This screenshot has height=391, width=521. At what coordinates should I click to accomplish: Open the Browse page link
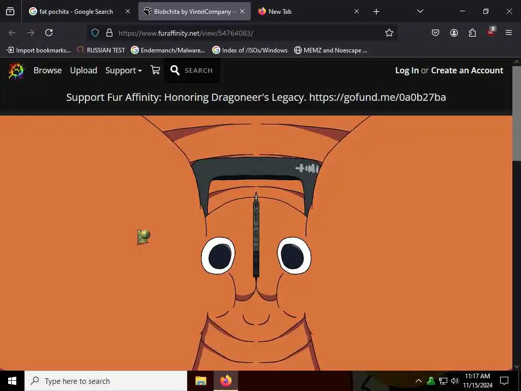tap(47, 70)
